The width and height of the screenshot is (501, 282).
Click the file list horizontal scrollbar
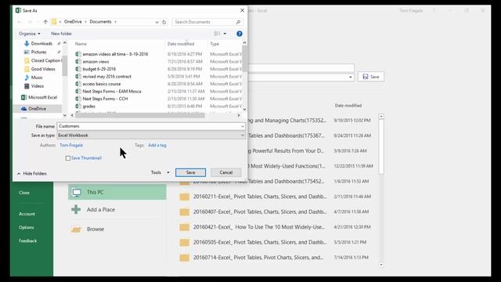139,115
